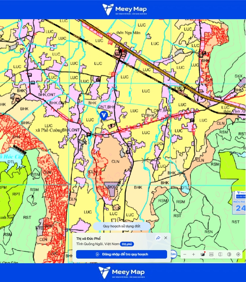Locate my position with the target icon
The image size is (246, 282).
coord(238,254)
